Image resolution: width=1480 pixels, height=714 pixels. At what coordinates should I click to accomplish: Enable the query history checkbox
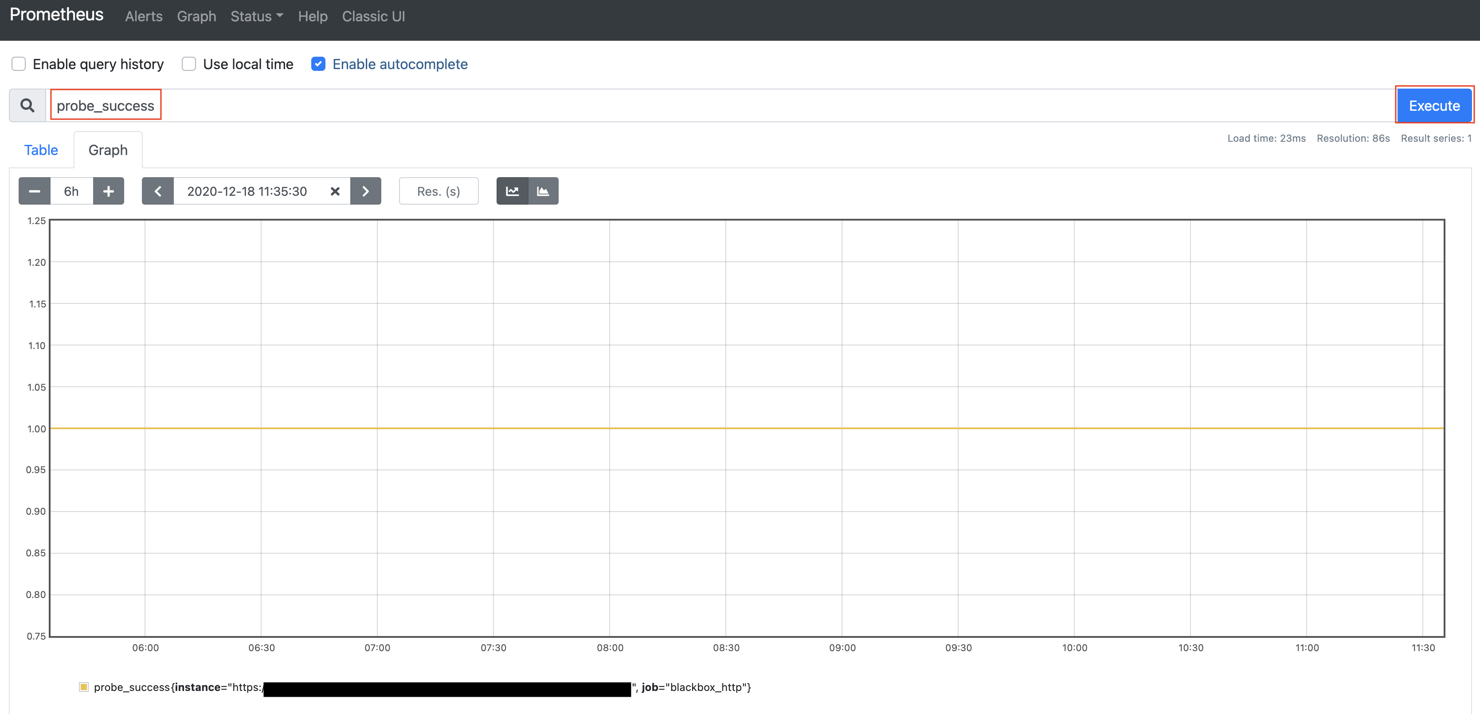[19, 64]
